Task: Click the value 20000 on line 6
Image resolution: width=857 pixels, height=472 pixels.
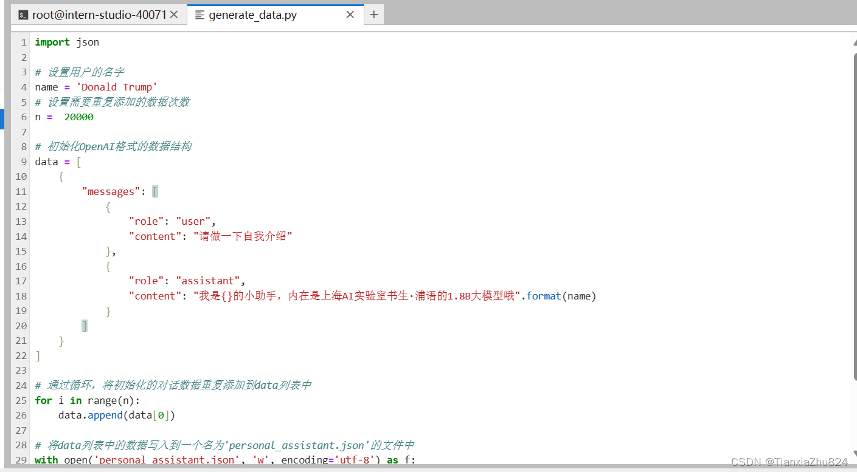Action: pyautogui.click(x=78, y=117)
